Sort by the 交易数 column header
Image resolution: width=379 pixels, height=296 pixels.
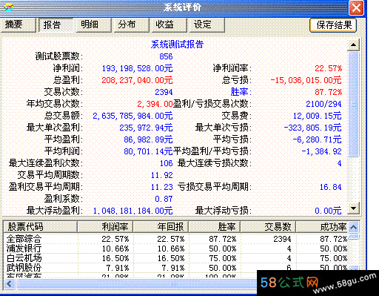tap(268, 227)
